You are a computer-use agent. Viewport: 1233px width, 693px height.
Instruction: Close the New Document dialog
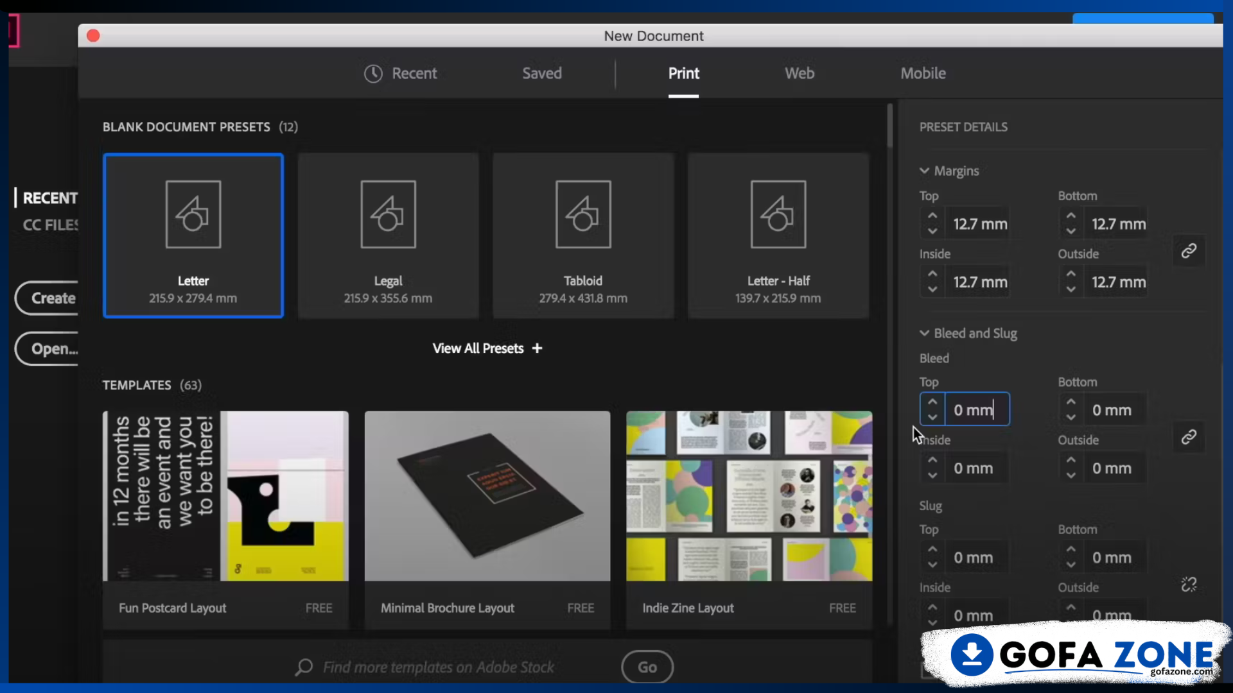93,36
